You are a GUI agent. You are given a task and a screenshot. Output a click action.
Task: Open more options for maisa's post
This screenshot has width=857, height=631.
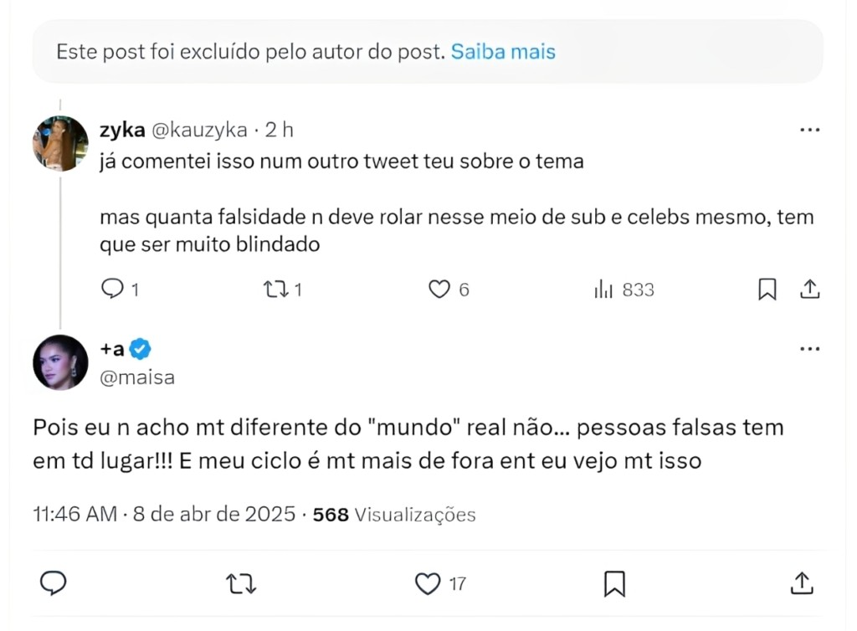pos(809,350)
